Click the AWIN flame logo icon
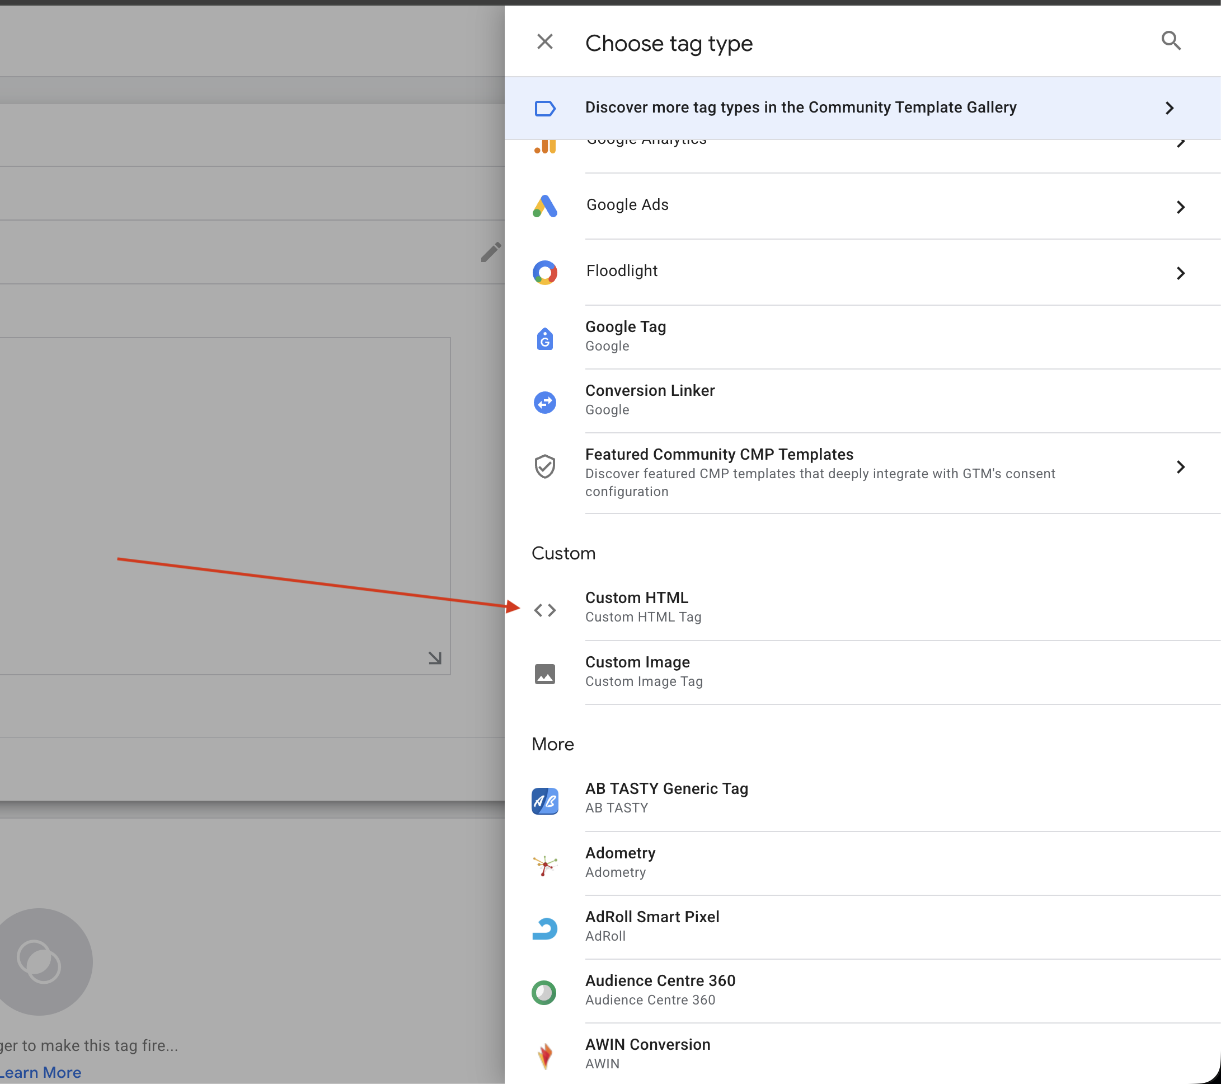This screenshot has width=1221, height=1084. [x=545, y=1057]
